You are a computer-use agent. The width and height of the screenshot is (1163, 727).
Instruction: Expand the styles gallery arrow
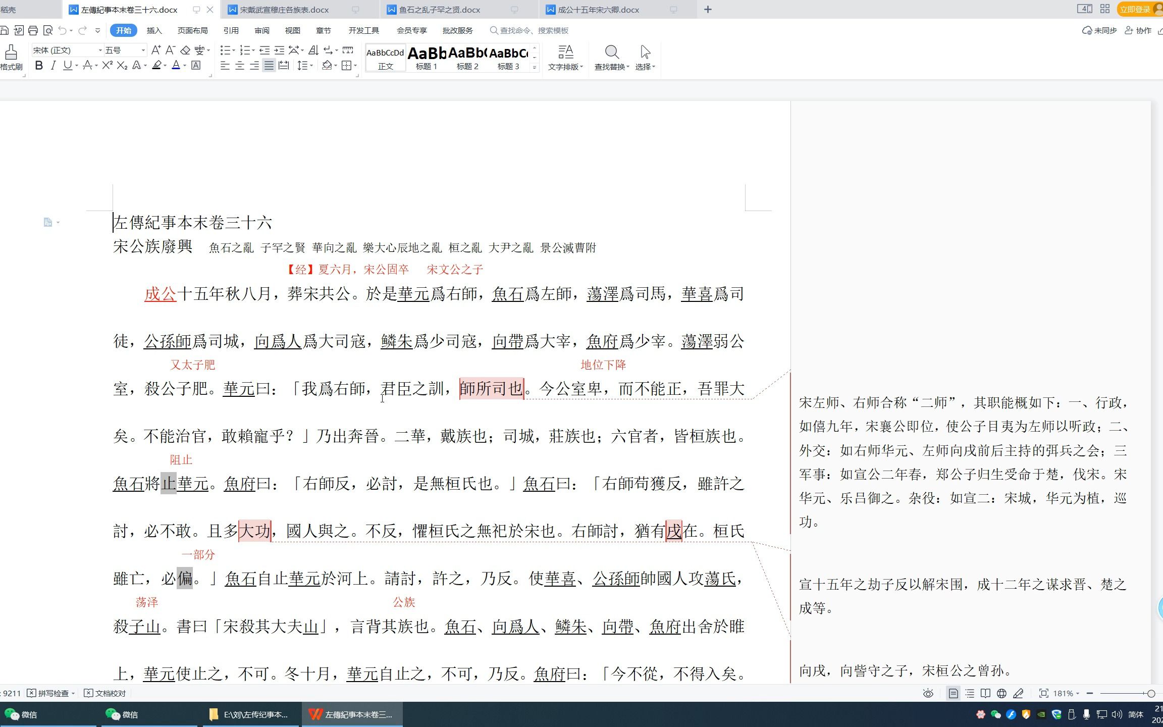point(535,67)
